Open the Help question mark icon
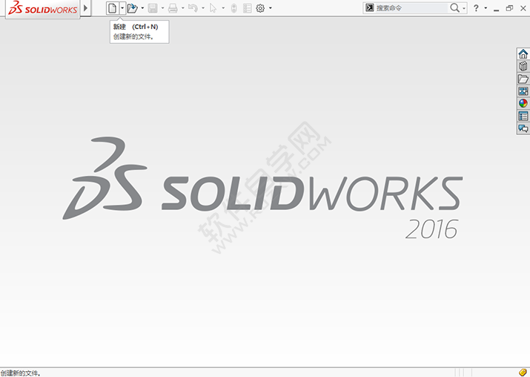 [x=476, y=8]
